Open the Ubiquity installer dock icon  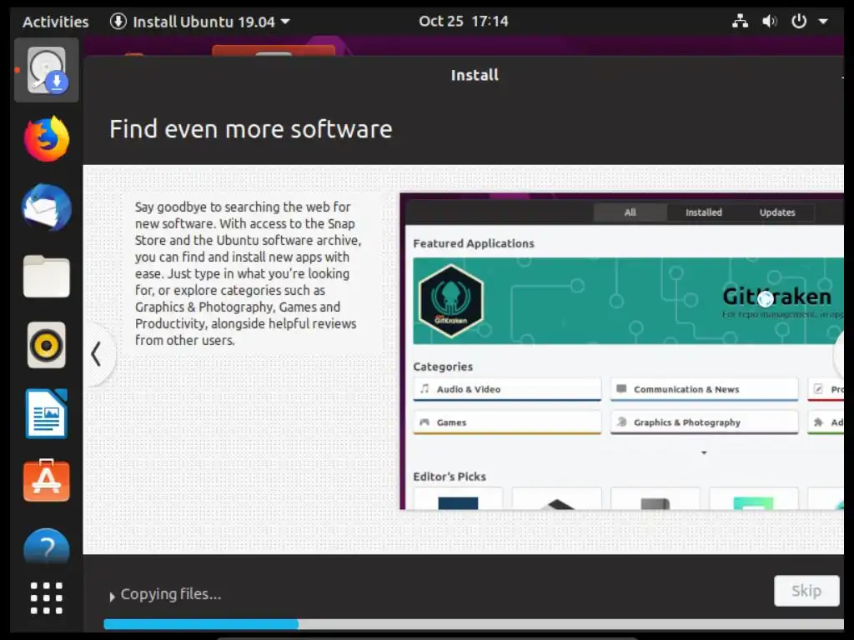tap(47, 71)
